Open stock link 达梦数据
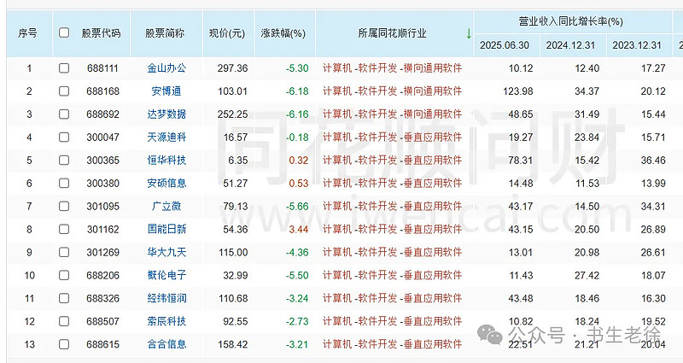 pos(166,114)
